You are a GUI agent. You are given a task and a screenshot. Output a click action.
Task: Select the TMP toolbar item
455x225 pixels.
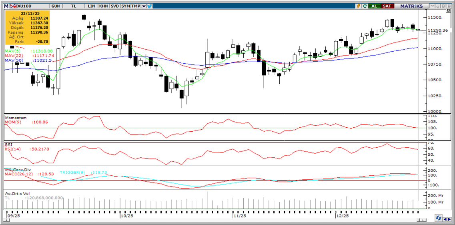(136, 6)
